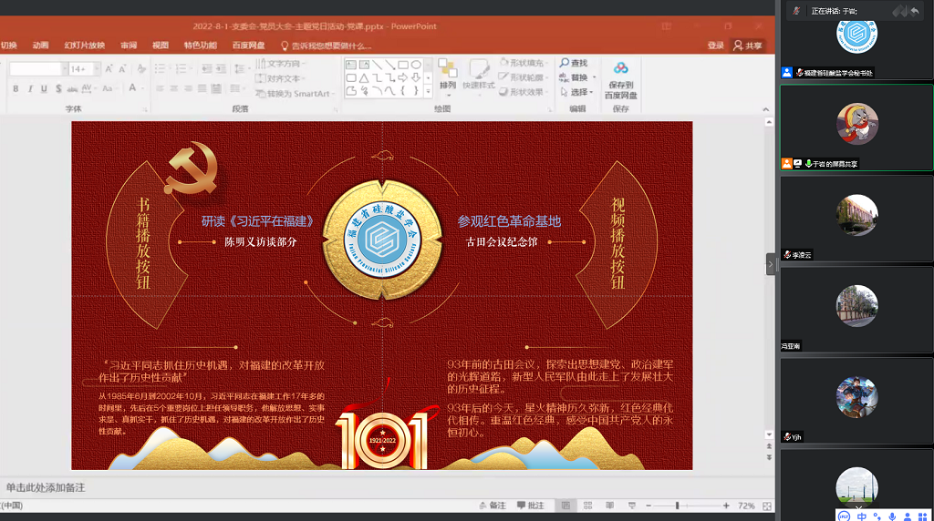The height and width of the screenshot is (521, 934).
Task: Increase list indent level
Action: (221, 69)
